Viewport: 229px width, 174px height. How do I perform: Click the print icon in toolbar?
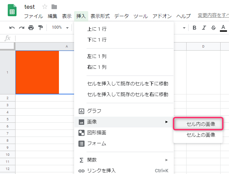coord(31,28)
